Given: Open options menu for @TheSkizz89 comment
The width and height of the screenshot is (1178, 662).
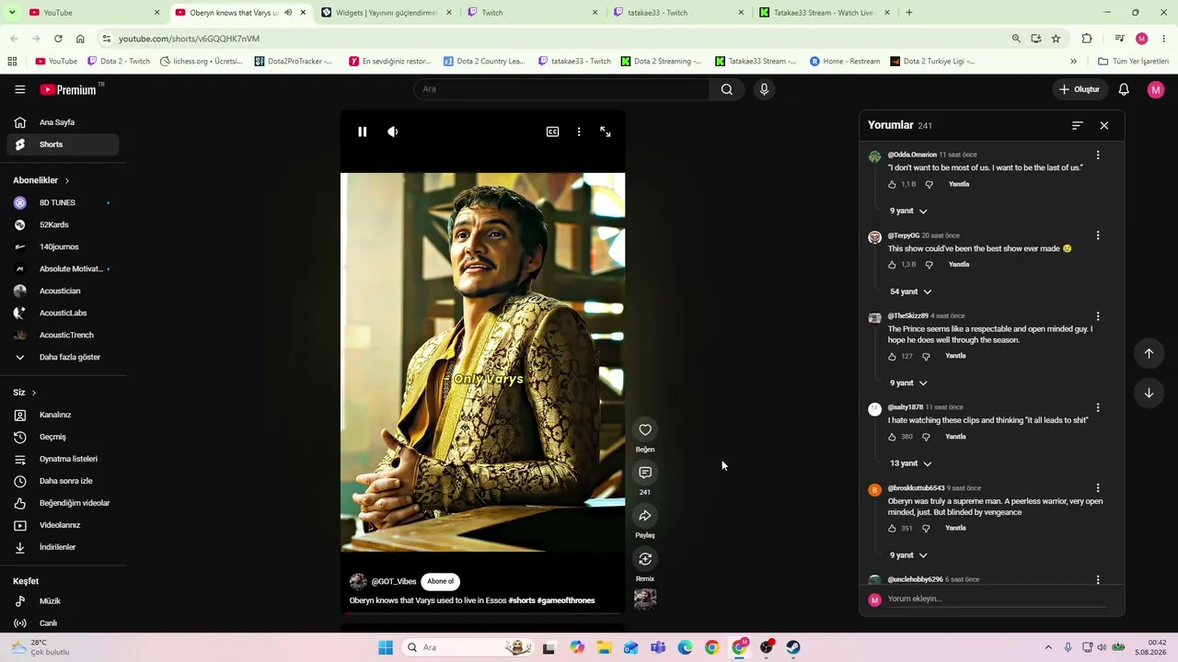Looking at the screenshot, I should point(1098,316).
